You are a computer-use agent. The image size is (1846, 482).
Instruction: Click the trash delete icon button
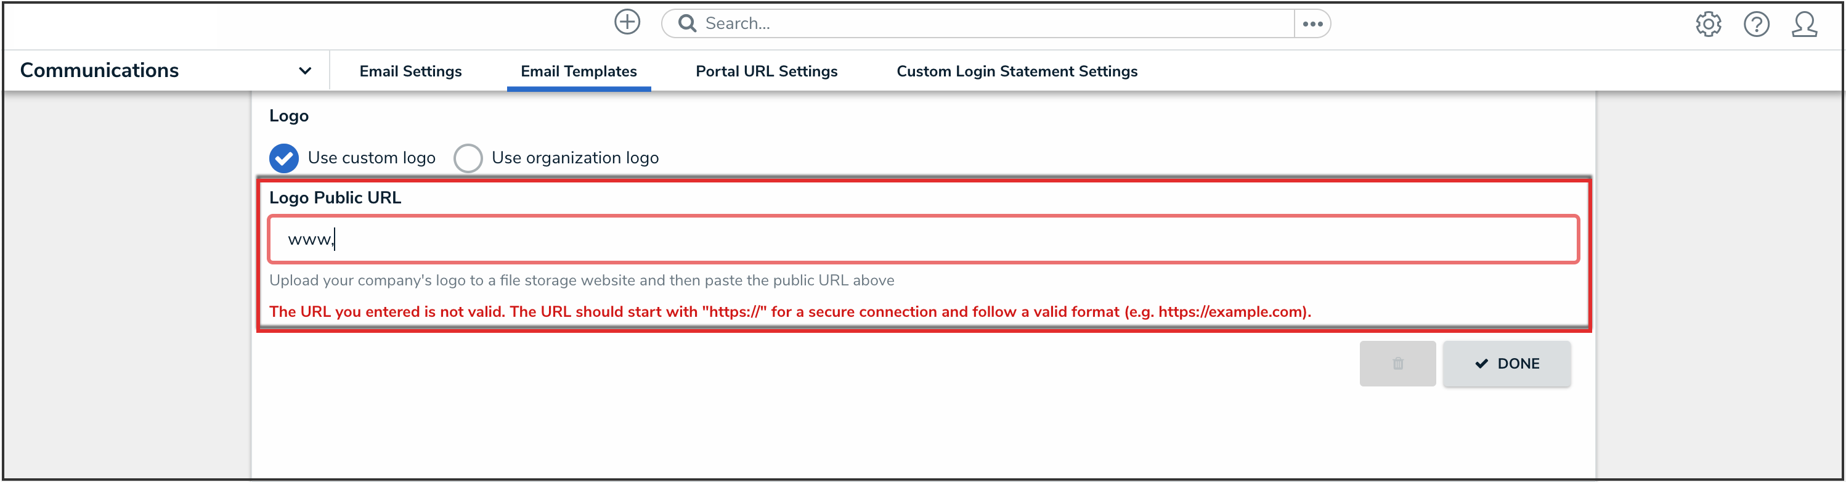pos(1397,364)
